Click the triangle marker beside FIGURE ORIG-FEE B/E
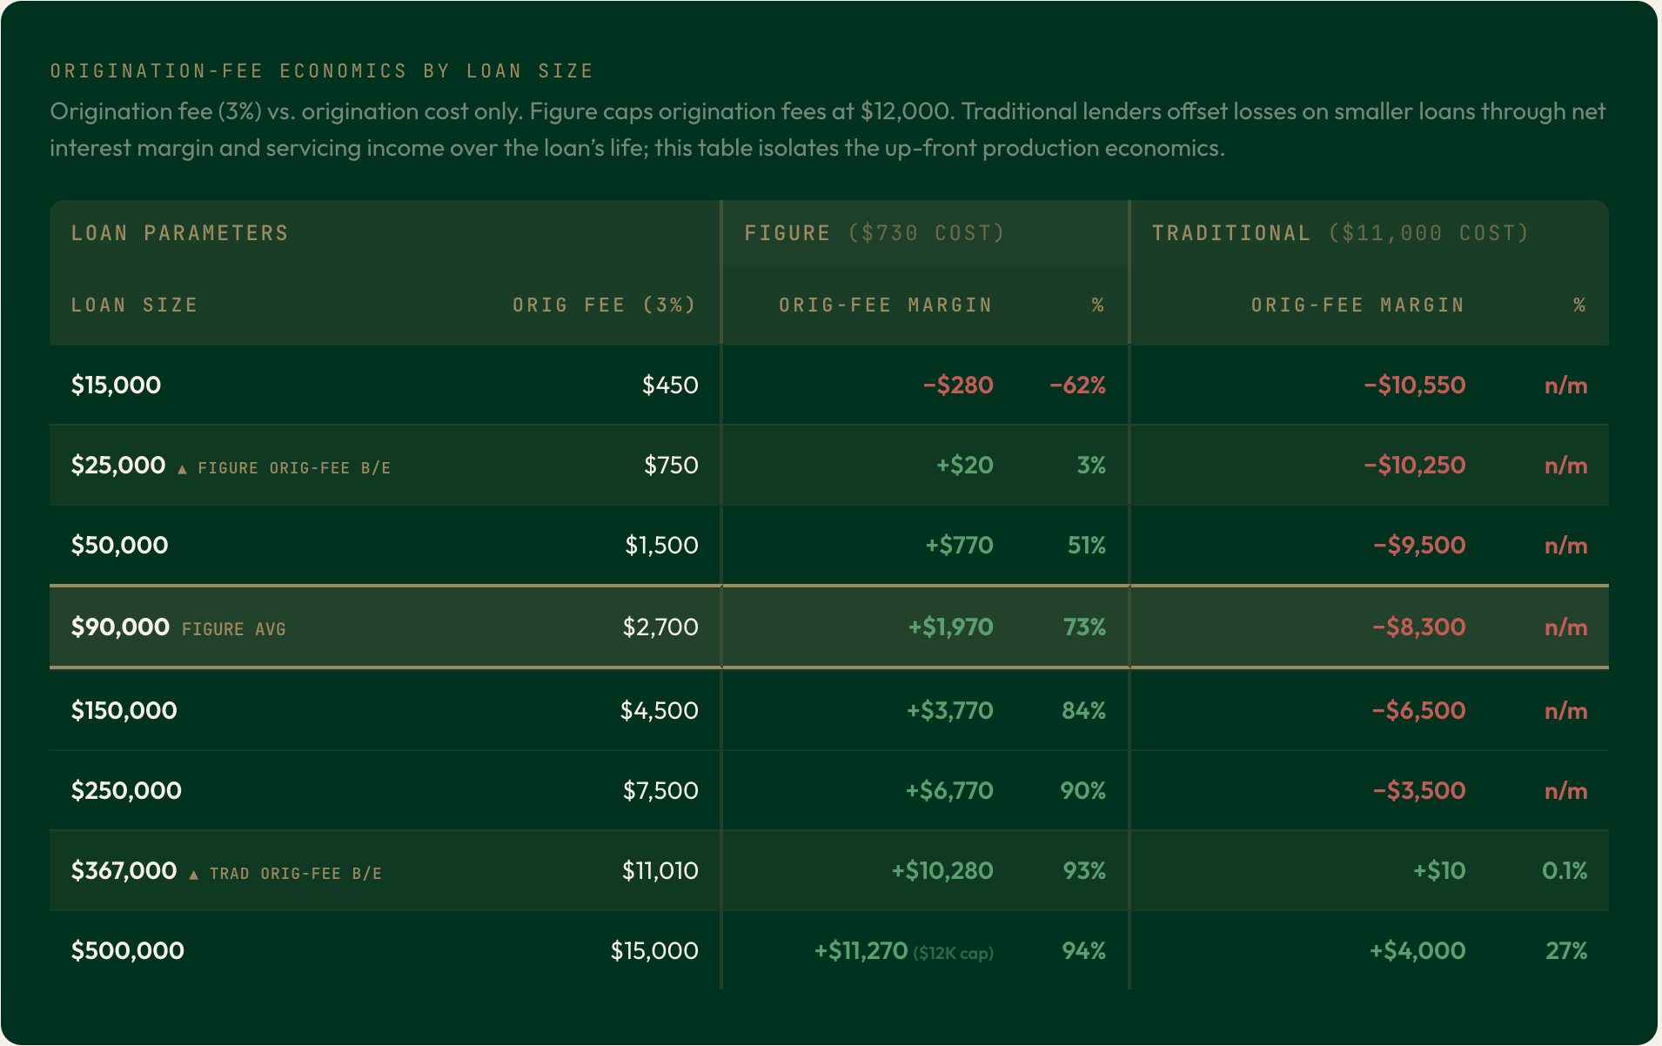Screen dimensions: 1662x1046 click(182, 469)
